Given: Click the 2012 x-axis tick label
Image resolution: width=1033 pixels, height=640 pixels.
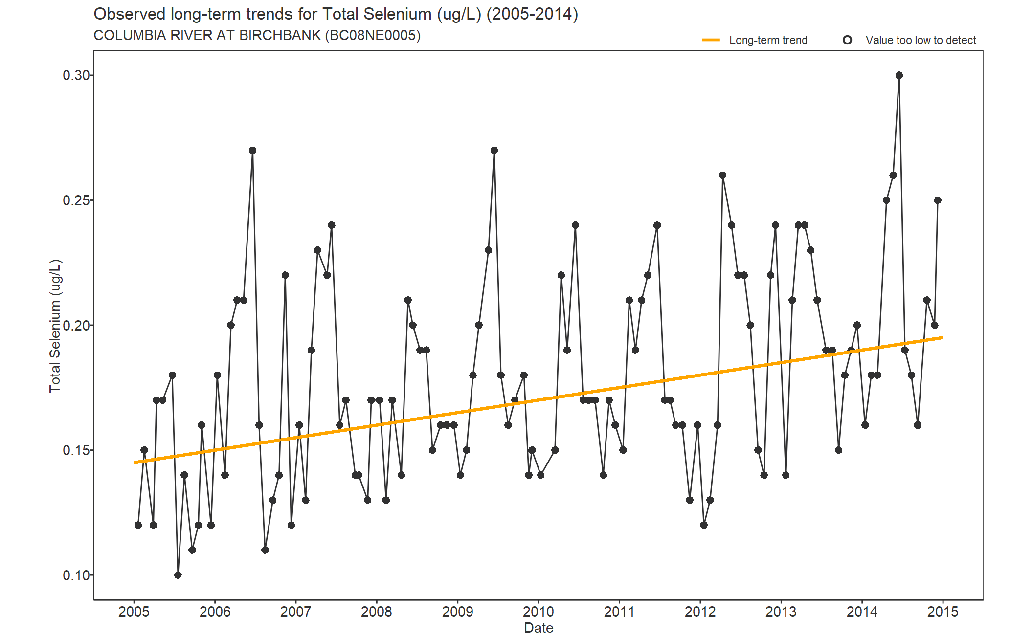Looking at the screenshot, I should point(700,612).
